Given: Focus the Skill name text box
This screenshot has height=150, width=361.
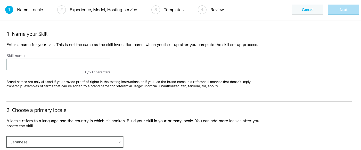Looking at the screenshot, I should (x=58, y=64).
